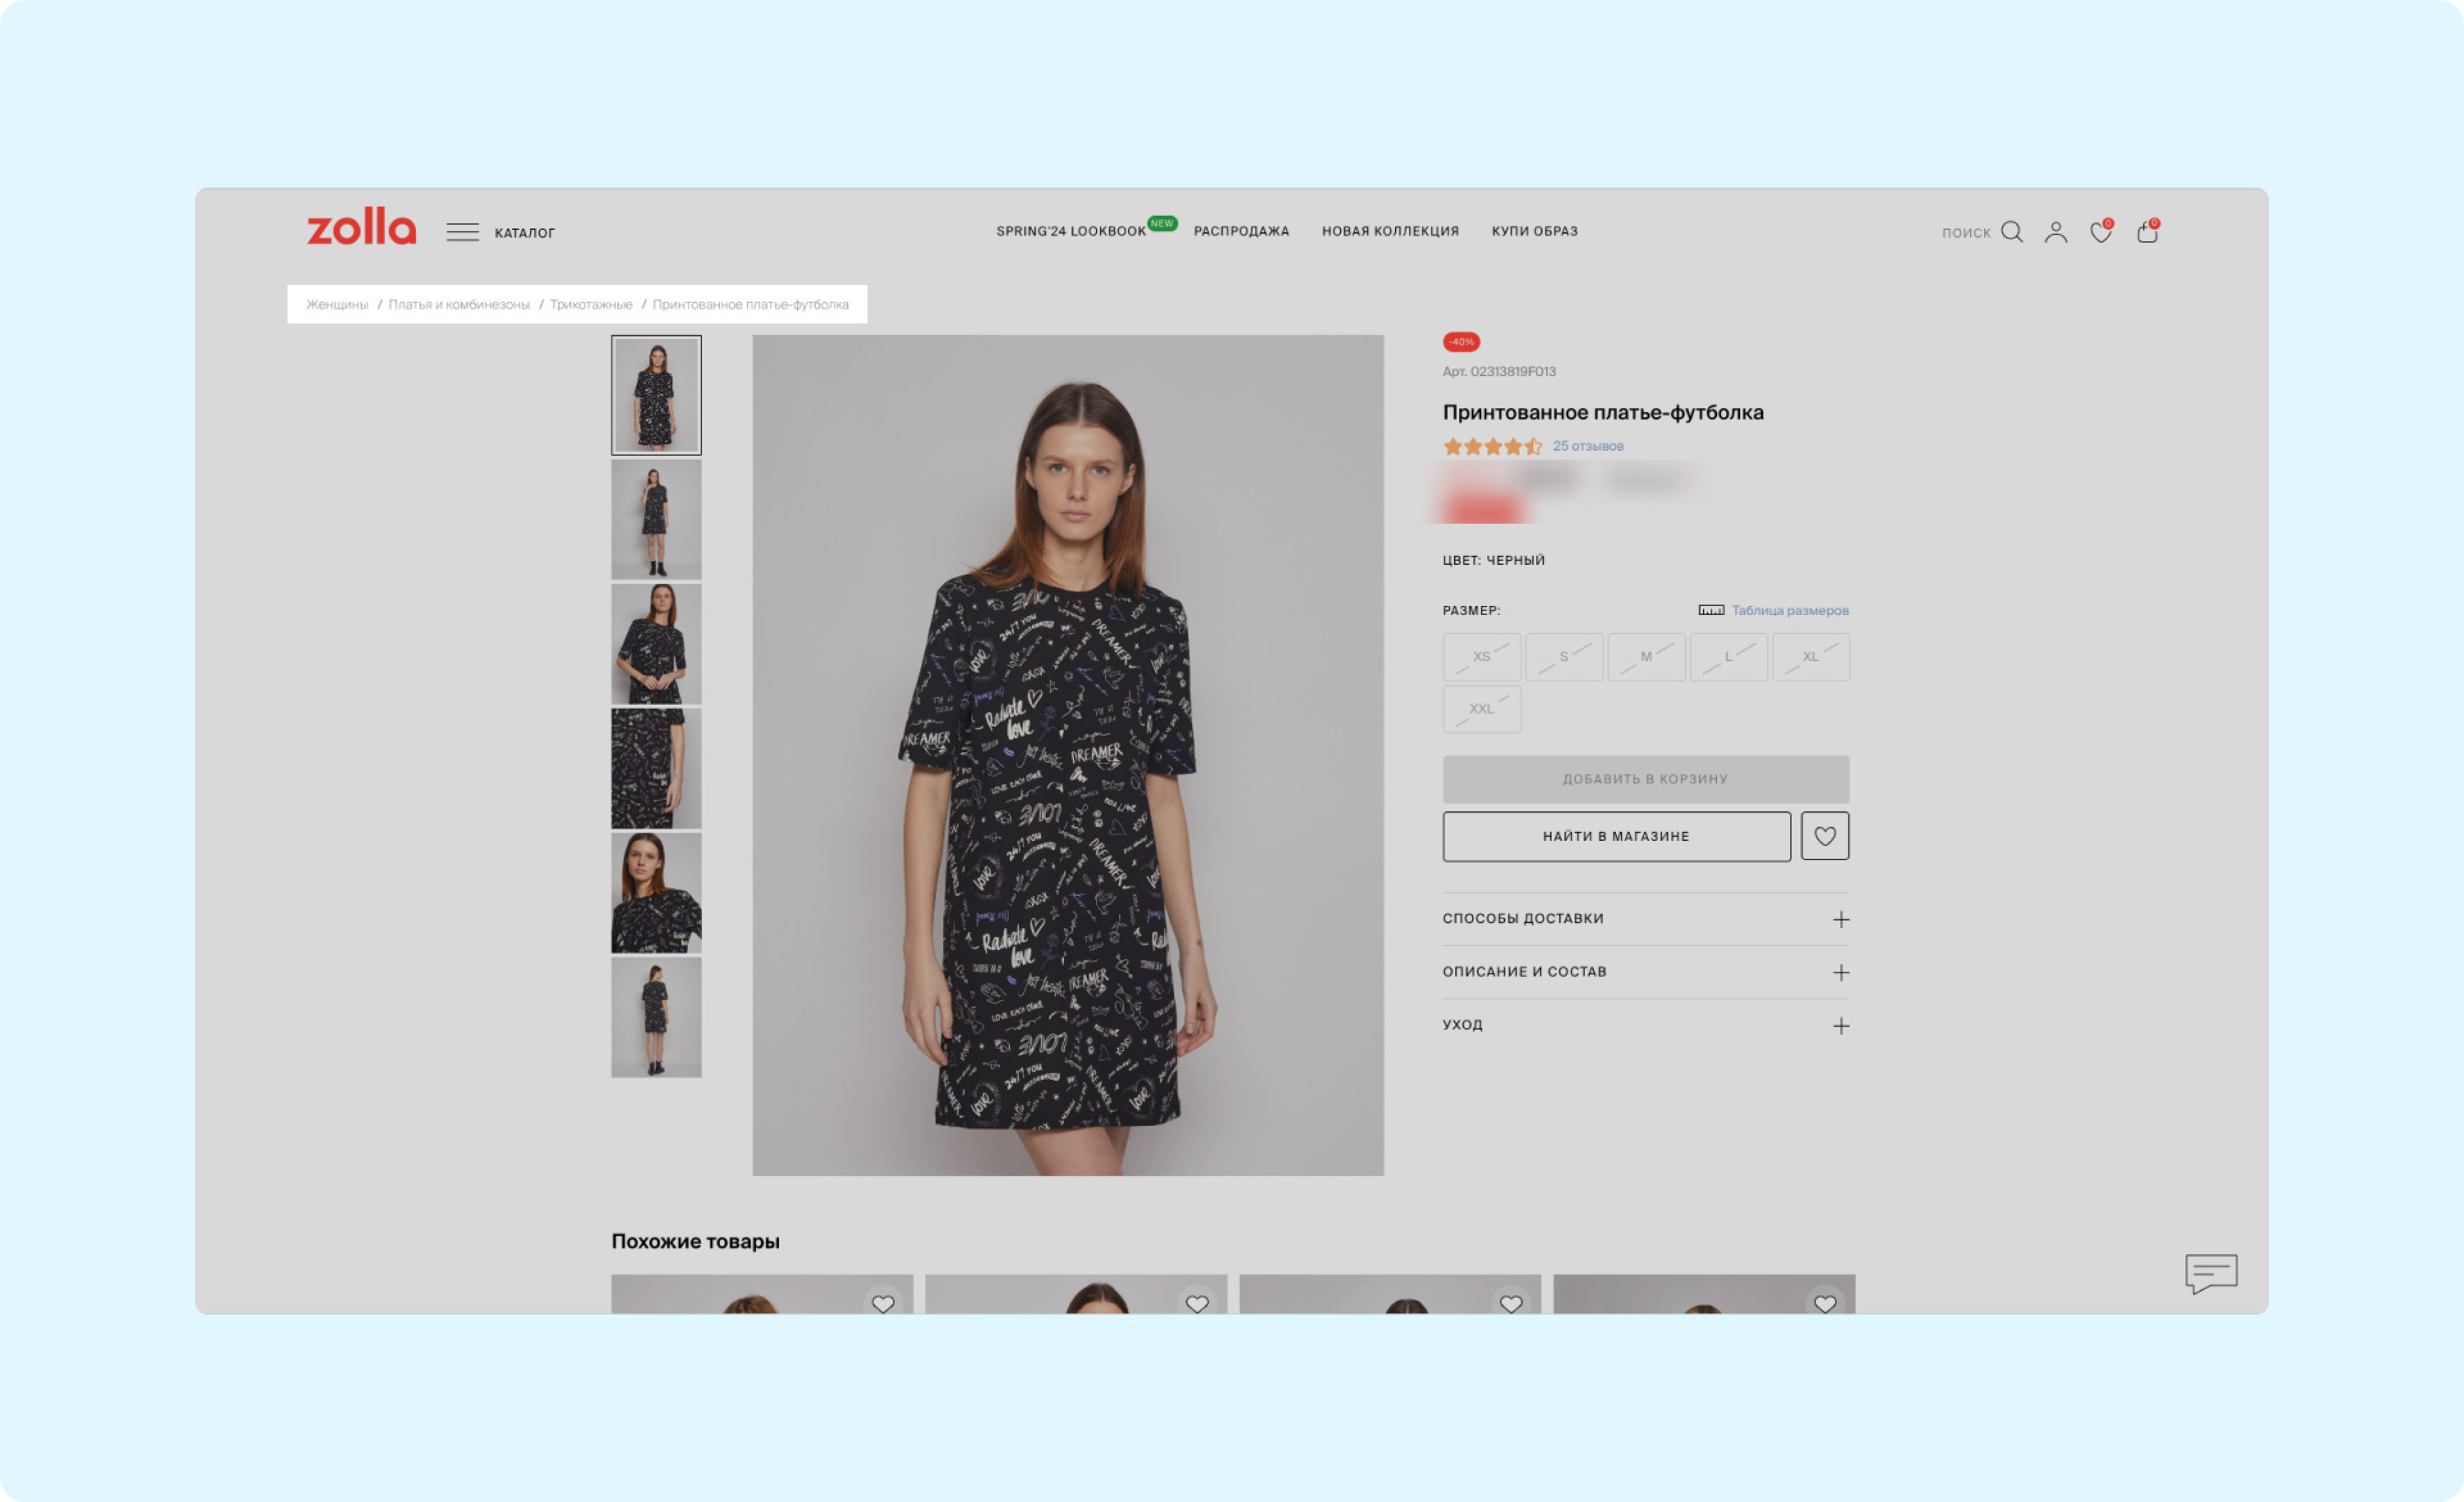
Task: Click the -40% discount badge
Action: [x=1461, y=342]
